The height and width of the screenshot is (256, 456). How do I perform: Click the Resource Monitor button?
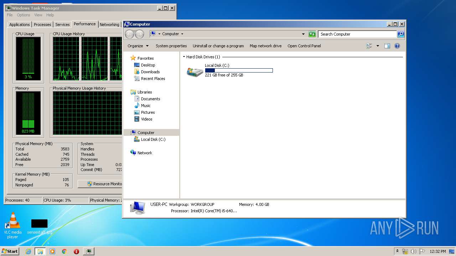click(100, 184)
